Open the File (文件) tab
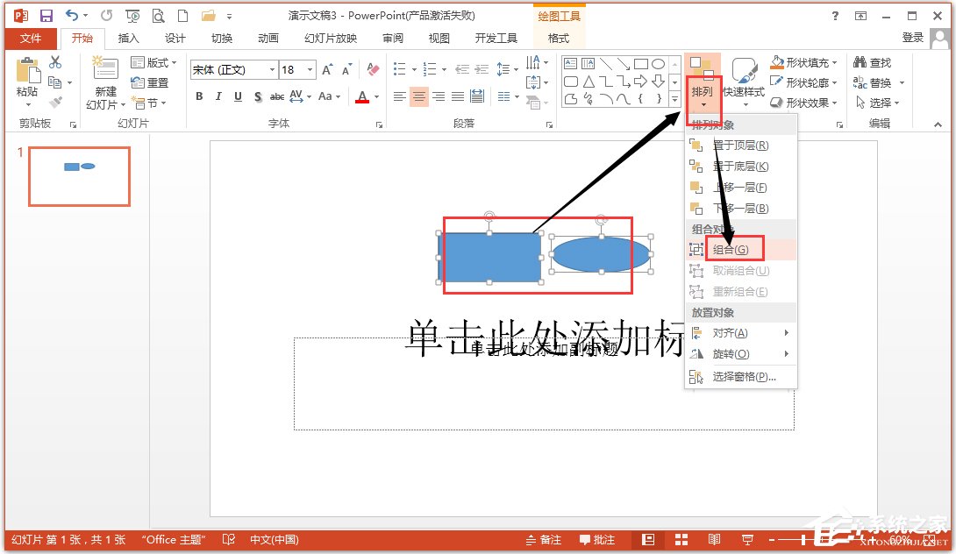956x554 pixels. 31,38
